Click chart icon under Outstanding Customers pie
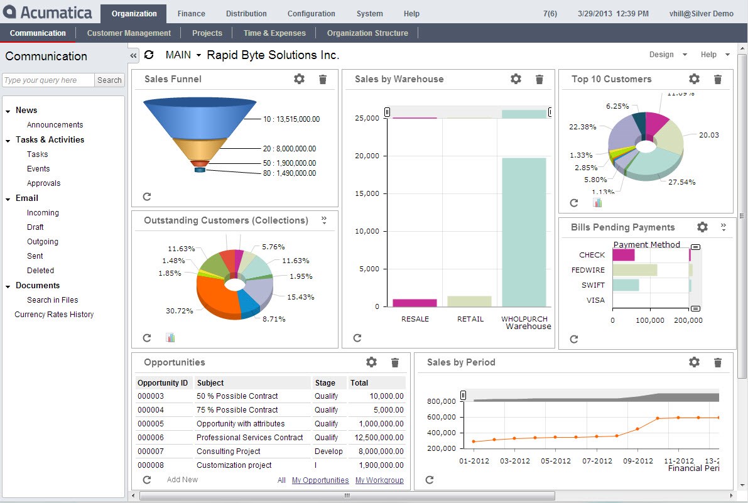The height and width of the screenshot is (503, 748). point(170,338)
